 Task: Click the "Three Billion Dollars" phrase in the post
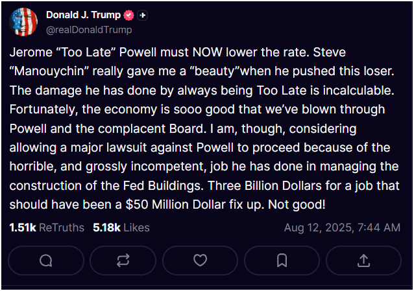pos(265,185)
